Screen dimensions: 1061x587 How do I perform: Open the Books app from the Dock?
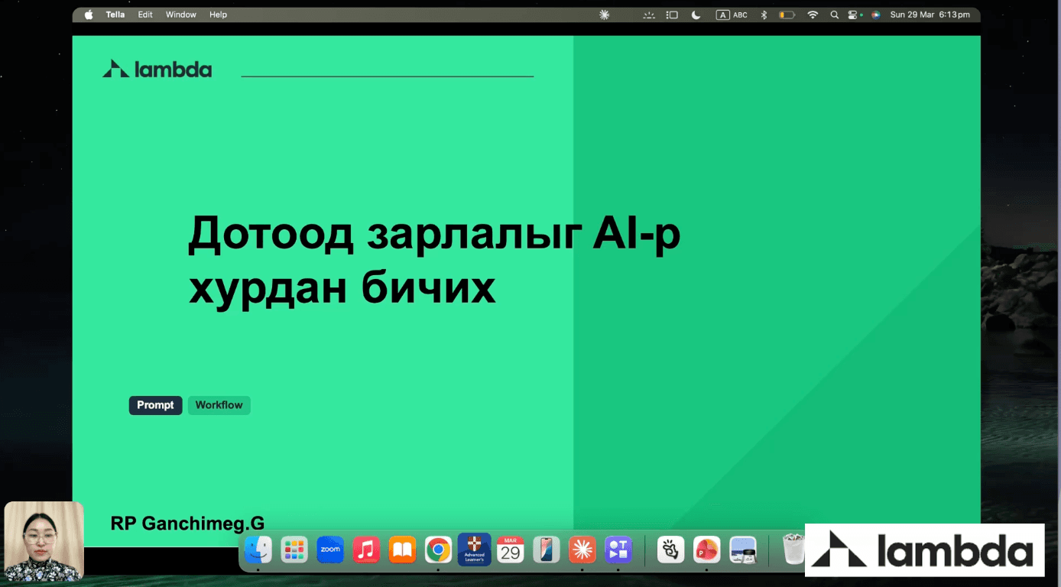click(401, 550)
